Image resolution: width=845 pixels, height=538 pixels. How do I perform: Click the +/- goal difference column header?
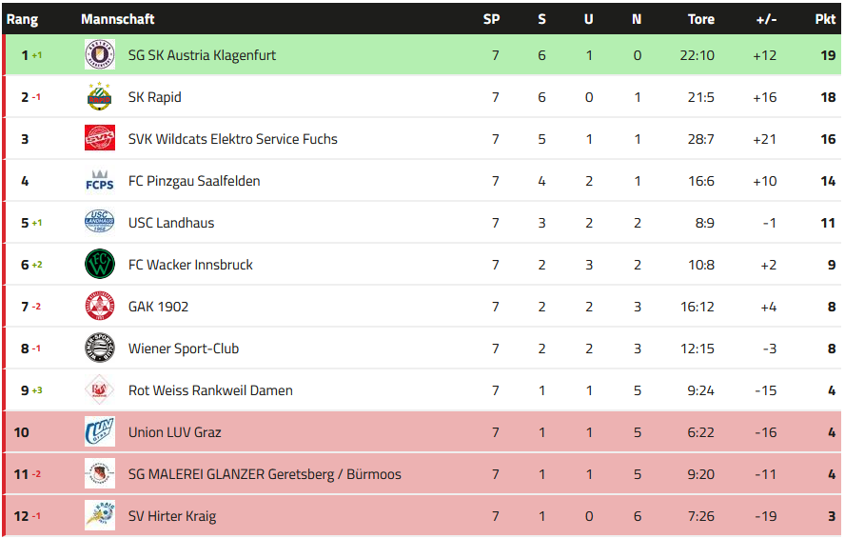[765, 19]
